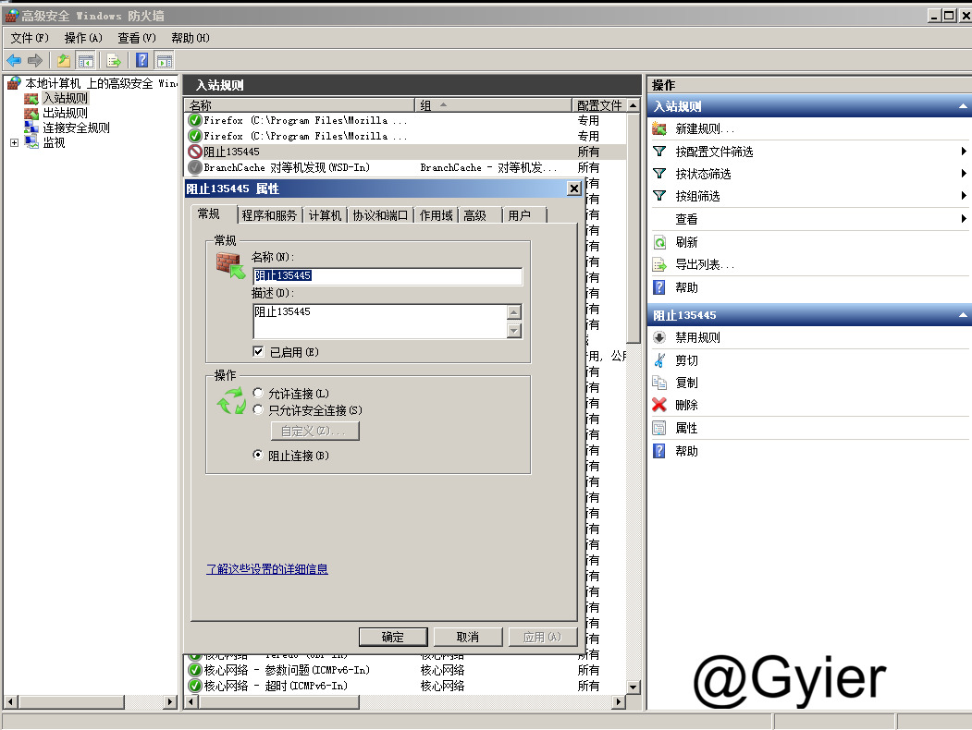The height and width of the screenshot is (730, 972).
Task: Switch to the 计算机 tab
Action: click(x=325, y=215)
